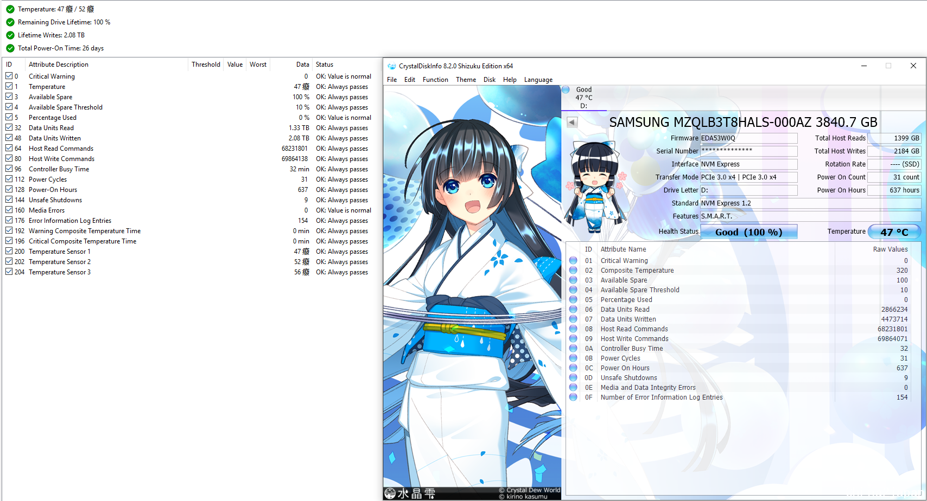Click the green check icon beside Total Power-On Time
The width and height of the screenshot is (927, 501).
tap(10, 48)
